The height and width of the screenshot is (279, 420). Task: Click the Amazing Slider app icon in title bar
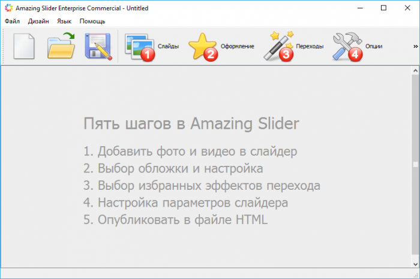click(x=8, y=8)
